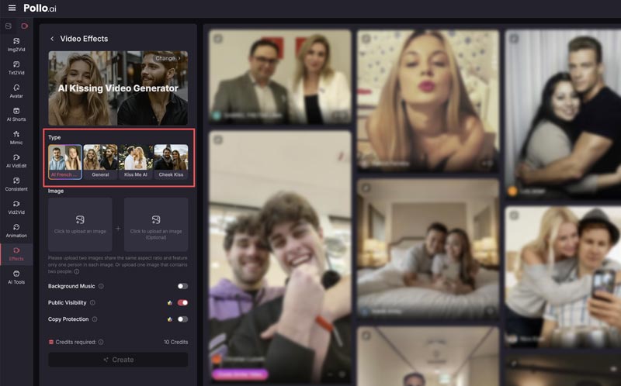Click the first image upload box
621x386 pixels.
click(80, 225)
